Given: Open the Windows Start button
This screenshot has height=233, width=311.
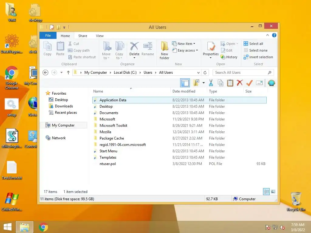Looking at the screenshot, I should (x=8, y=227).
